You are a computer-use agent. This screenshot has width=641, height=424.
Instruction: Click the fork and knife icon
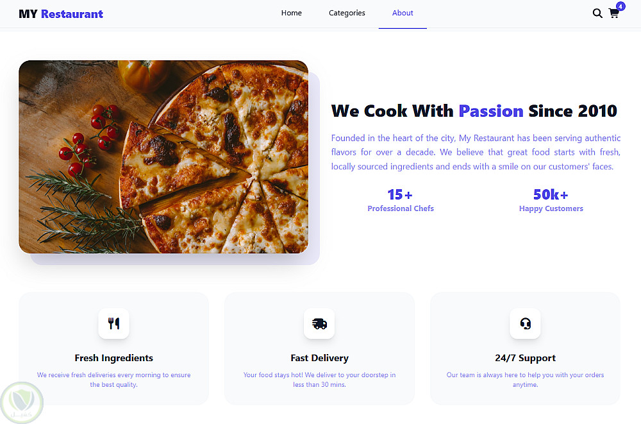[114, 323]
